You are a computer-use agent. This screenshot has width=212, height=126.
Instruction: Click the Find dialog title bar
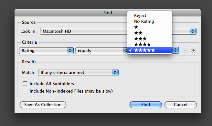coord(108,13)
